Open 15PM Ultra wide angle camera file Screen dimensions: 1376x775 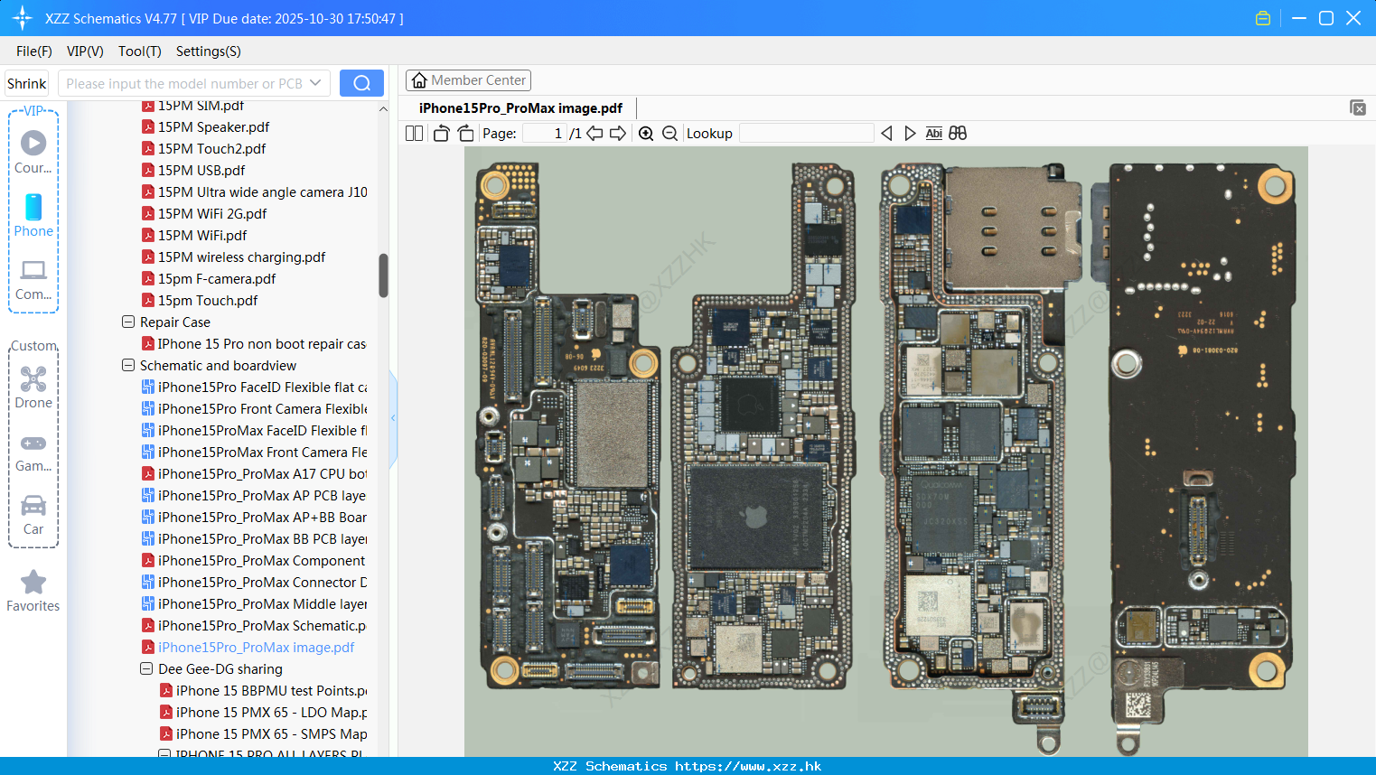262,191
